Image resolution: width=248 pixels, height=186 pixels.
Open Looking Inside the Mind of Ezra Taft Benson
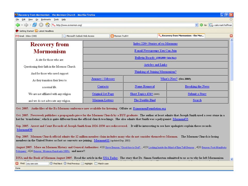pyautogui.click(x=171, y=148)
